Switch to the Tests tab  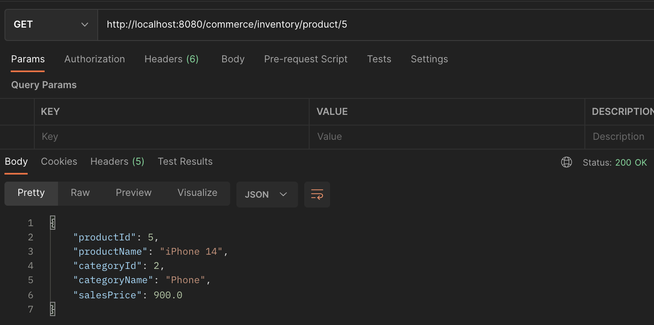[379, 59]
